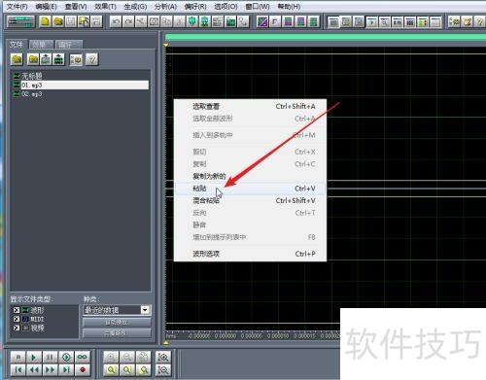Switch between edit and multitrack view button
486x380 pixels.
click(x=20, y=21)
